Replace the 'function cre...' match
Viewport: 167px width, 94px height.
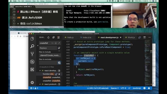tap(56, 74)
